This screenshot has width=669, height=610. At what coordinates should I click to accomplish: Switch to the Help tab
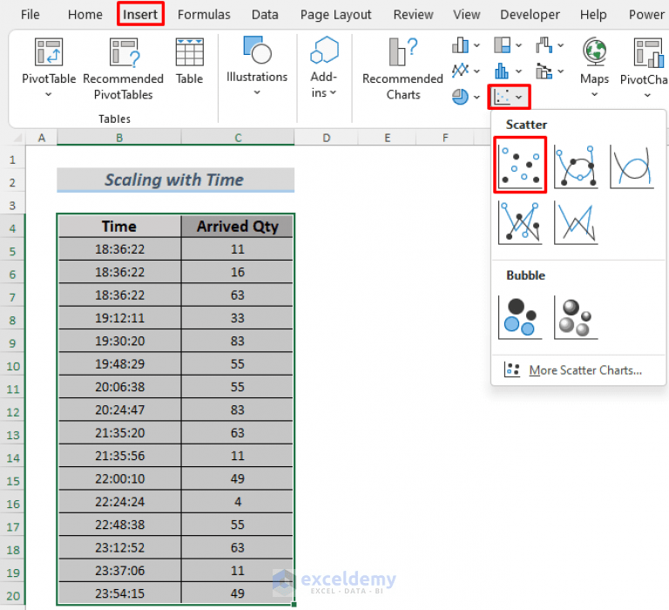(x=593, y=15)
